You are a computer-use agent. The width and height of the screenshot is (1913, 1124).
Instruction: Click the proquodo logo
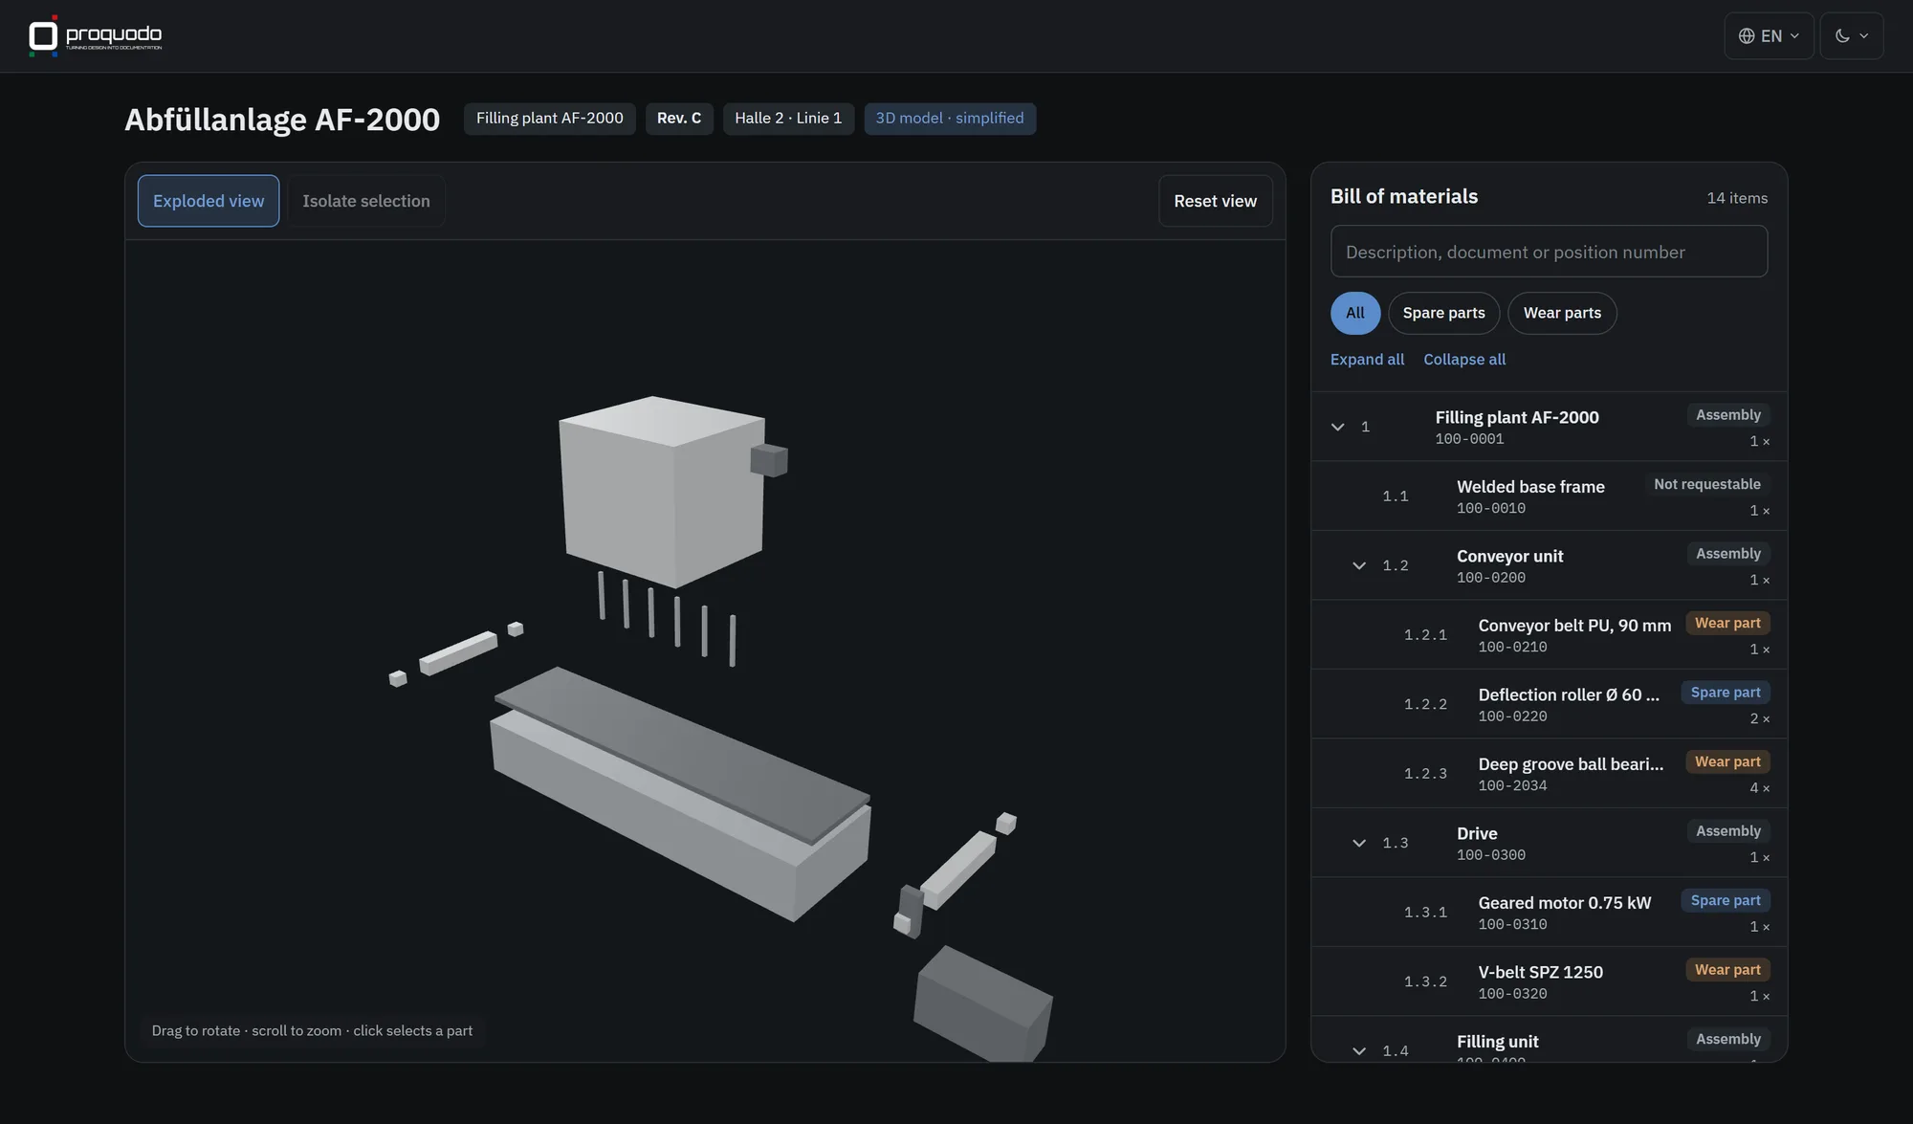[96, 36]
